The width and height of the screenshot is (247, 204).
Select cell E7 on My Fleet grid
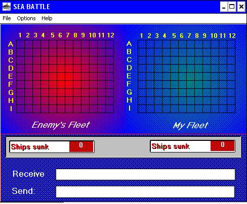coord(191,76)
